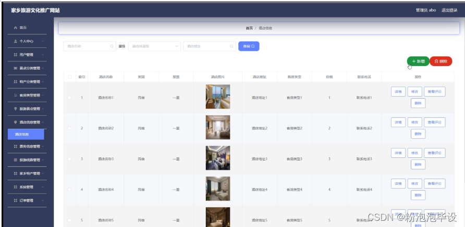
Task: Click the icon beside 旅游线路管理
Action: tap(16, 160)
